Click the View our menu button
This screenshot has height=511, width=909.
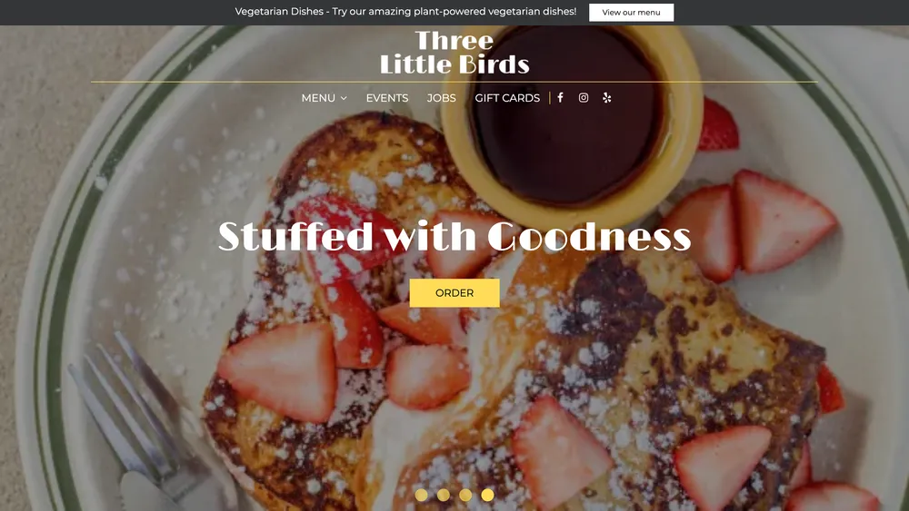[x=632, y=12]
